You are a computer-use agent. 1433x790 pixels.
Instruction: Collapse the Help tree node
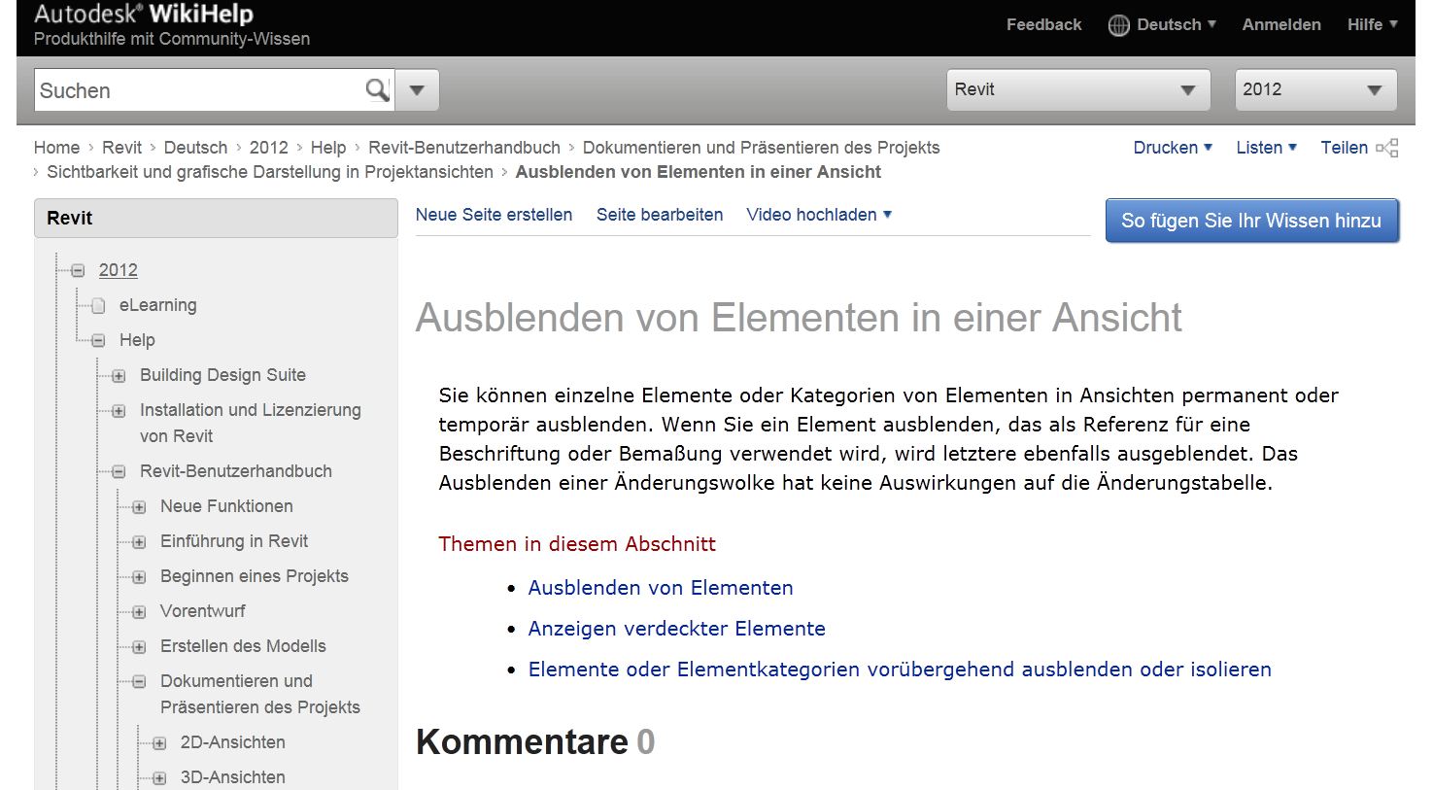point(98,341)
